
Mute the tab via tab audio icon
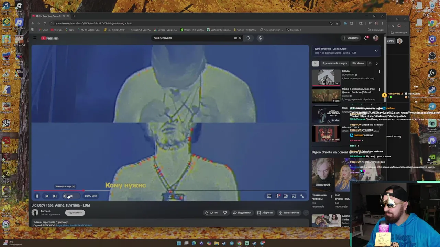click(64, 16)
